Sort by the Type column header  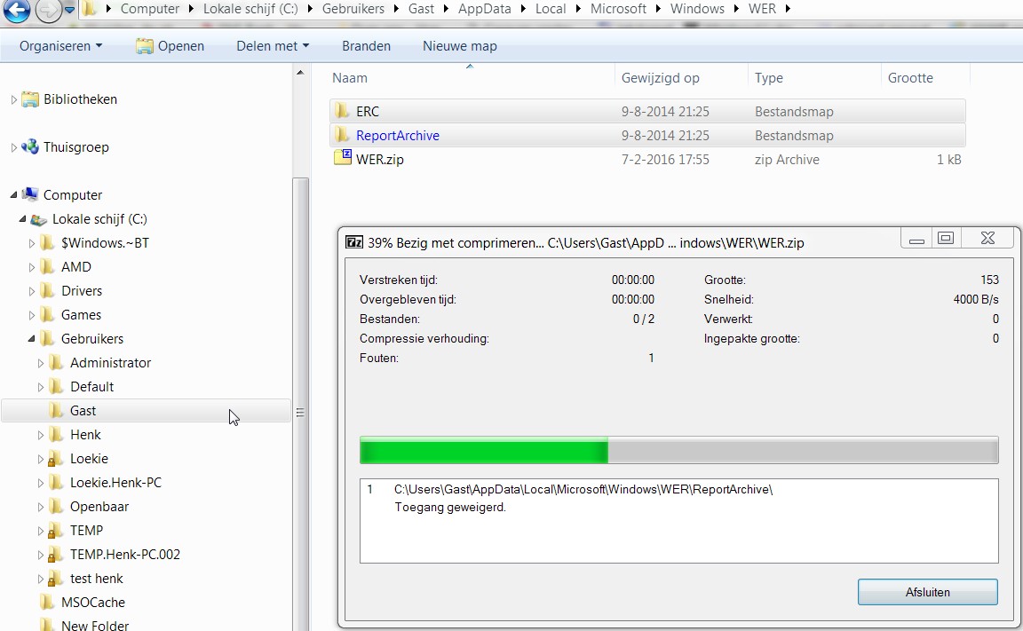[814, 78]
